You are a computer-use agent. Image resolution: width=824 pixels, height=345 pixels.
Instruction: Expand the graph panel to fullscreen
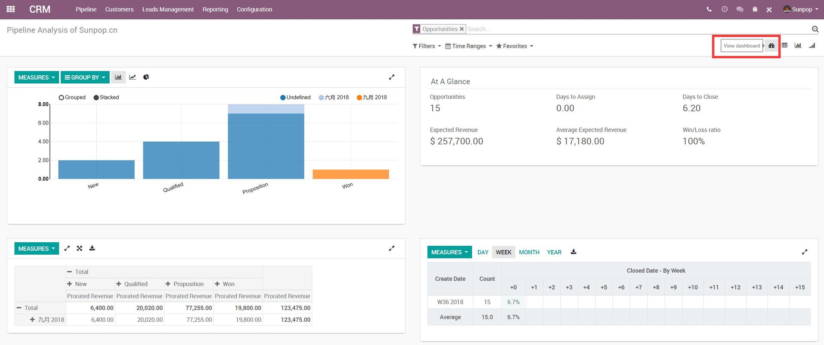[391, 77]
